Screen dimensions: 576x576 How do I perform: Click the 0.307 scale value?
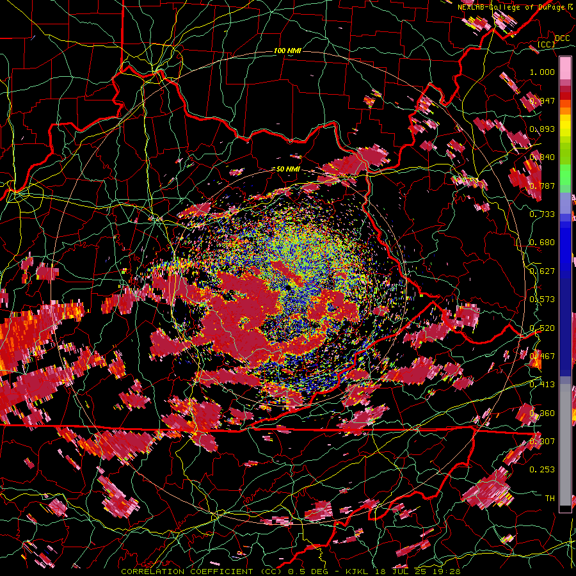point(542,442)
